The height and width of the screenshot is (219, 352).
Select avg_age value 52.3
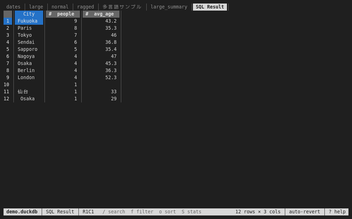tap(101, 77)
